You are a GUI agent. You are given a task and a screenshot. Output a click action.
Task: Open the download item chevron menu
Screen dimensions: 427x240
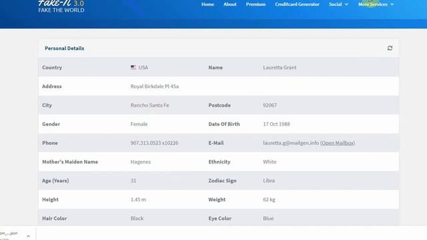tap(28, 236)
